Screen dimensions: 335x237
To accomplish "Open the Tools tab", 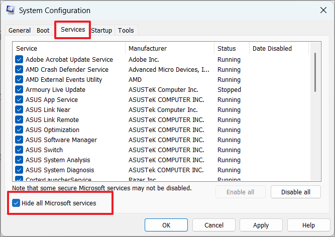I will pos(126,30).
